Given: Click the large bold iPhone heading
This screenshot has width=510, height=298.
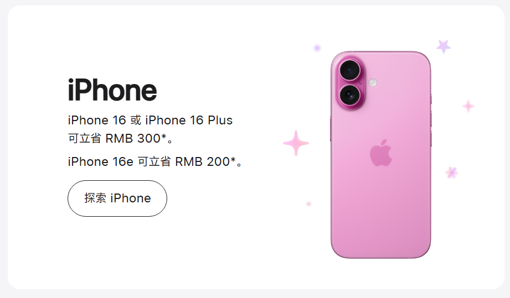Looking at the screenshot, I should (x=112, y=90).
